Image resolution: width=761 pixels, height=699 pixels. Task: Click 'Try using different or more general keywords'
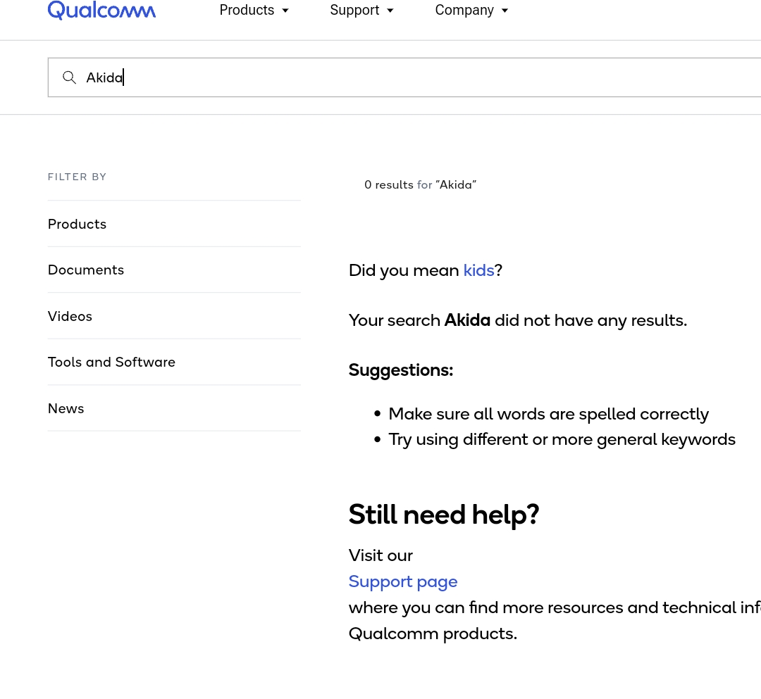pyautogui.click(x=562, y=439)
